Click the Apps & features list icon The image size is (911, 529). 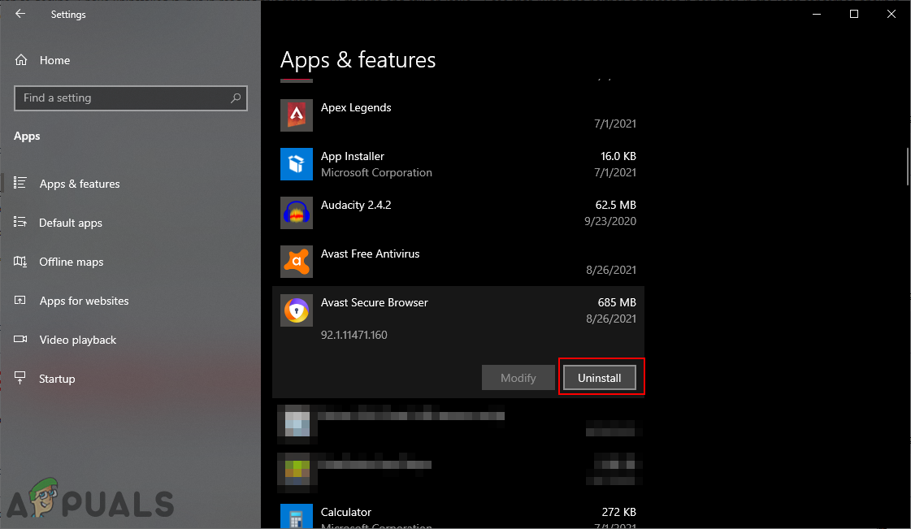20,183
